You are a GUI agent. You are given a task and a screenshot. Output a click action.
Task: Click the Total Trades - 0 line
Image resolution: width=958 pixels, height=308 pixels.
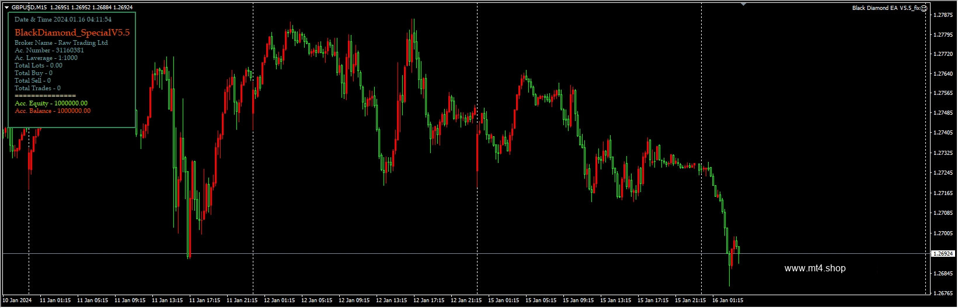pyautogui.click(x=37, y=88)
